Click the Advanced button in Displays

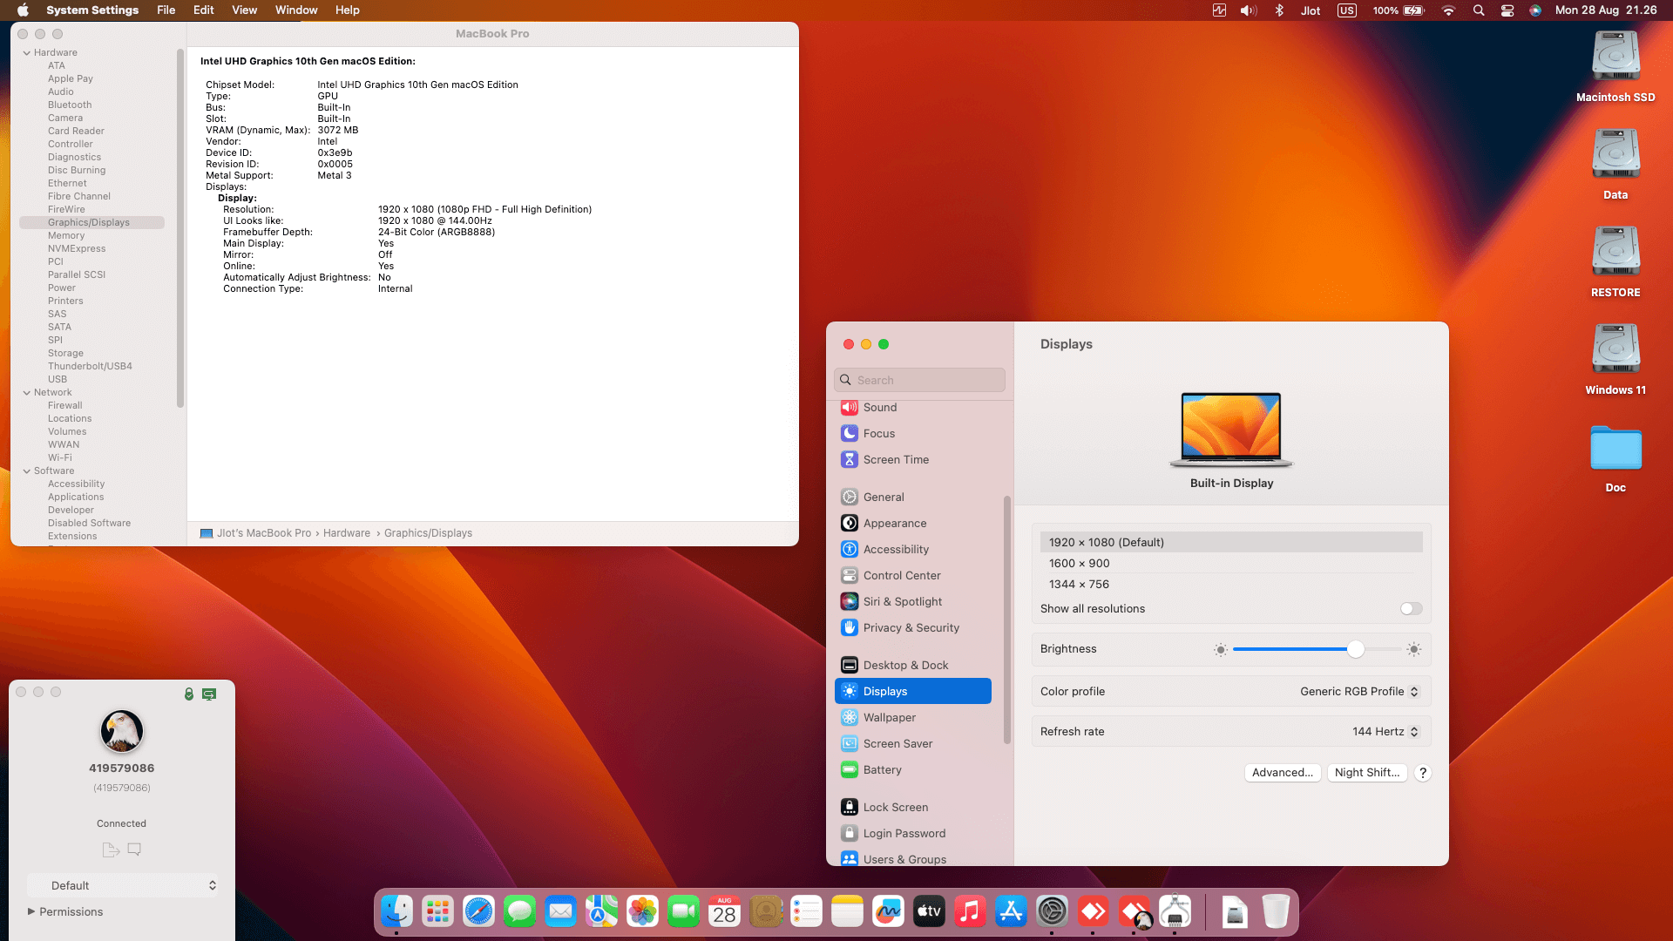(1282, 772)
